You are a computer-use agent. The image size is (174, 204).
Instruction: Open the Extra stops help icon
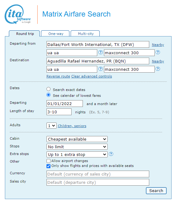111,154
